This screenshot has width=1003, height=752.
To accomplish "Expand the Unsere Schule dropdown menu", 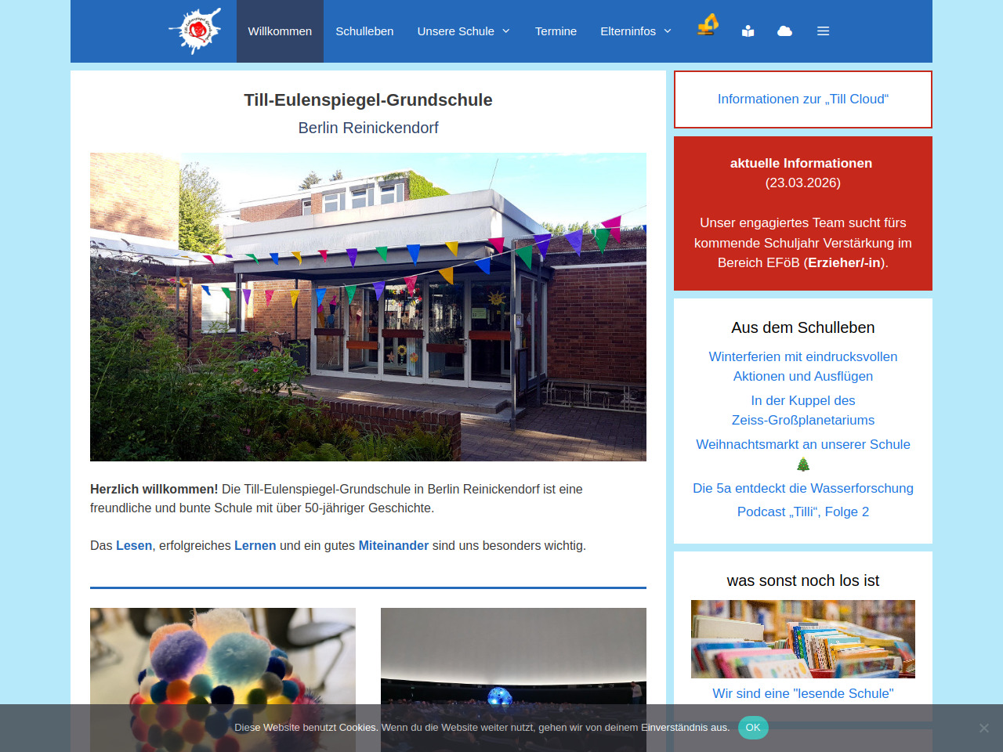I will pyautogui.click(x=463, y=31).
